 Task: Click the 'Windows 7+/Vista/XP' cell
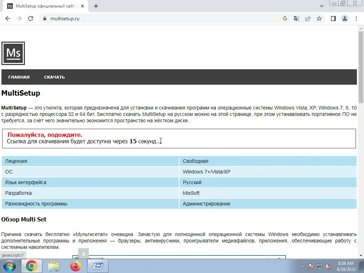(x=268, y=172)
